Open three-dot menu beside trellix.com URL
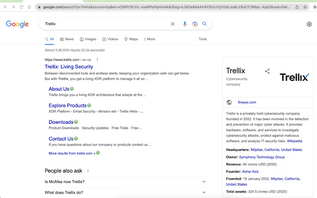The height and width of the screenshot is (198, 317). tap(97, 60)
